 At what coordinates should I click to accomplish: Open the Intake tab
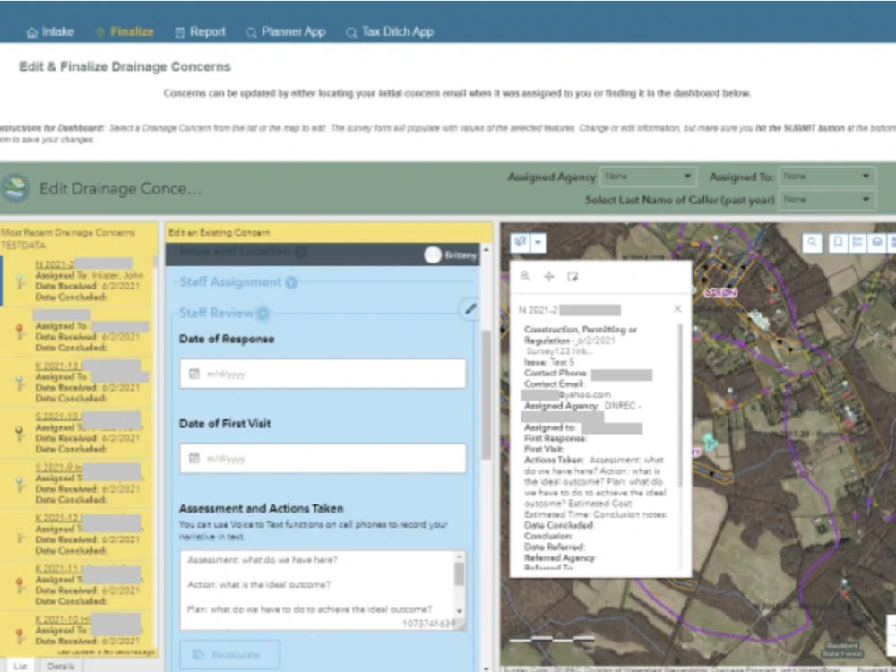coord(50,32)
